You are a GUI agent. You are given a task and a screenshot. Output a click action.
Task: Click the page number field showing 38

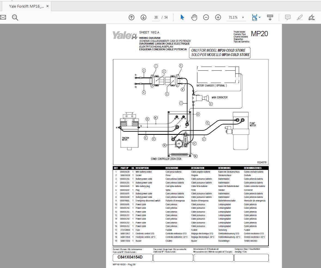(156, 17)
